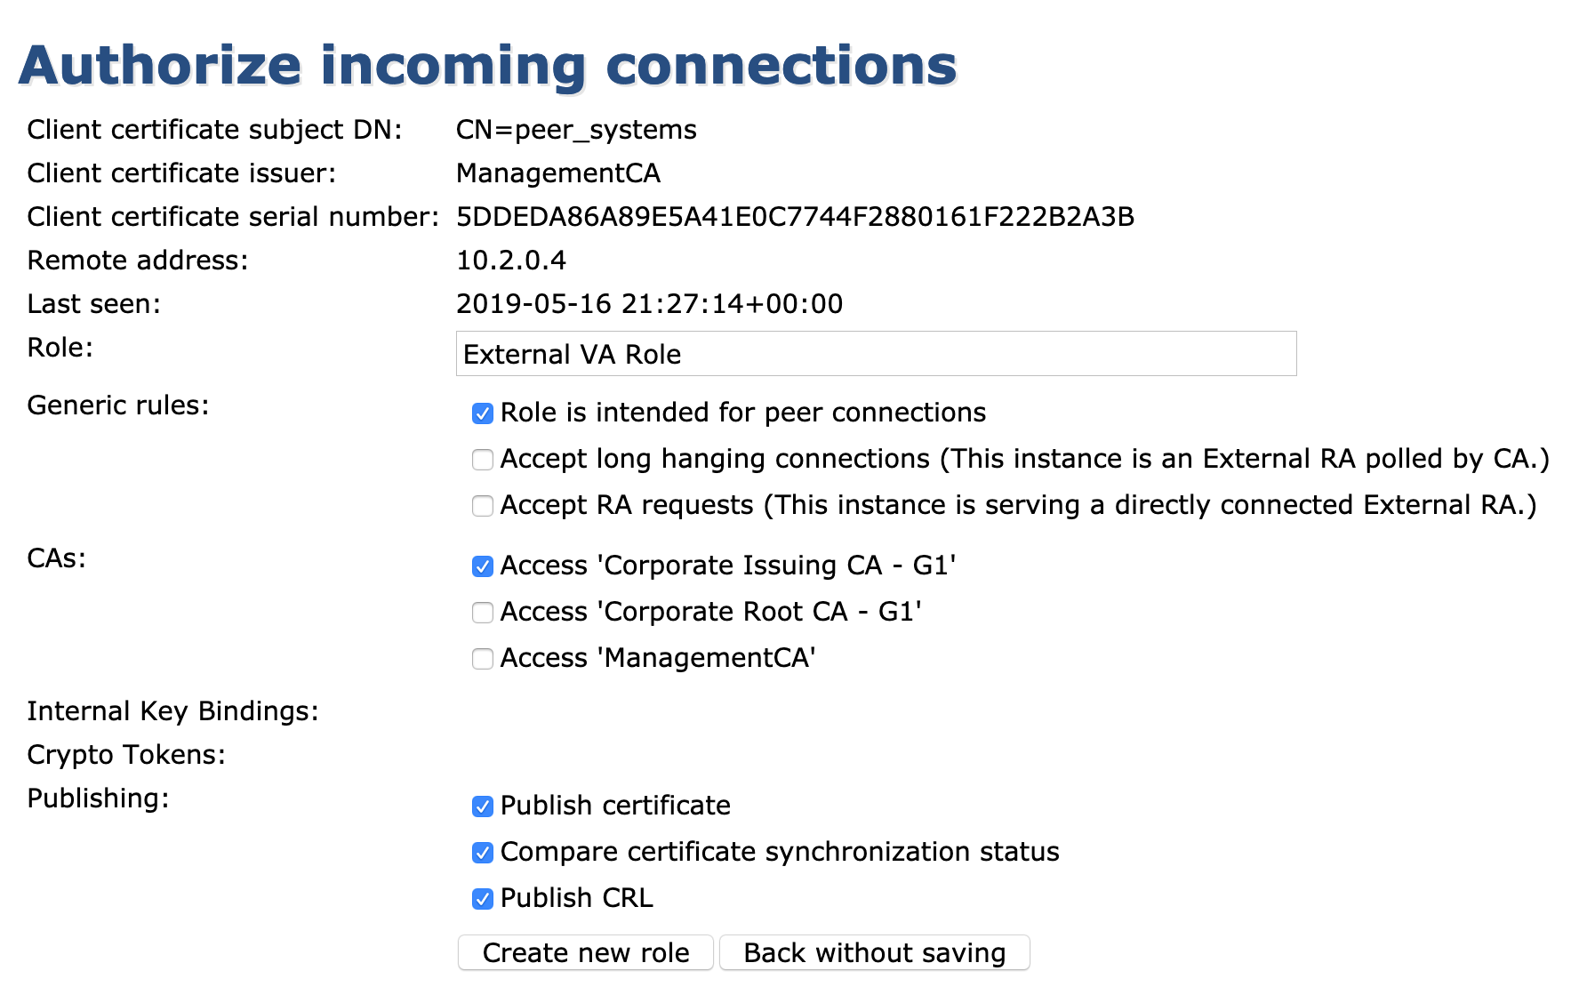Uncheck 'Role is intended for peer connections'
This screenshot has width=1595, height=1003.
(x=483, y=413)
